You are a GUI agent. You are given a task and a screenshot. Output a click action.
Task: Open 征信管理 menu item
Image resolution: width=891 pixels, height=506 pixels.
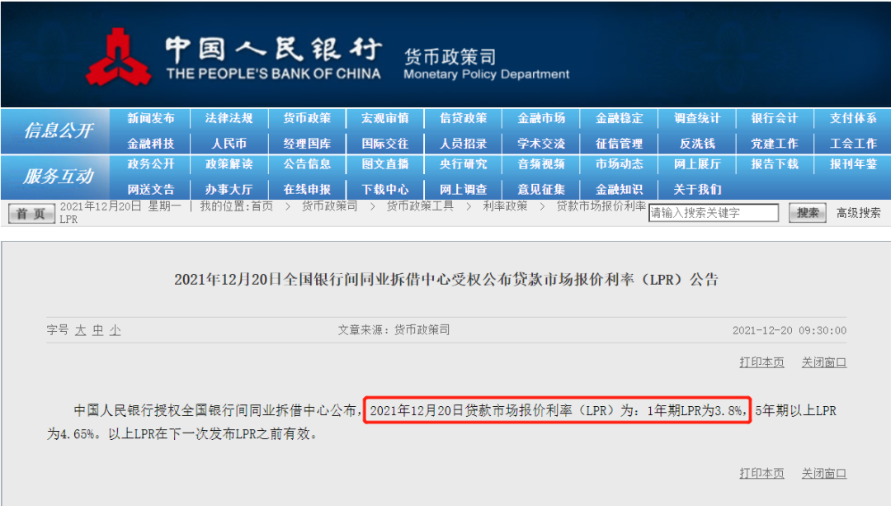619,144
